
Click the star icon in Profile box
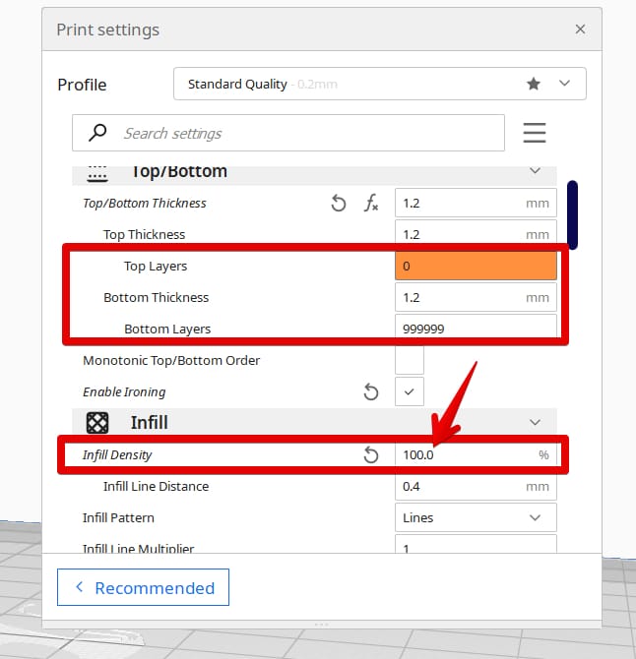pos(534,84)
